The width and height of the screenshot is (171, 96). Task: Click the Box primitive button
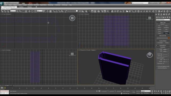pos(159,26)
